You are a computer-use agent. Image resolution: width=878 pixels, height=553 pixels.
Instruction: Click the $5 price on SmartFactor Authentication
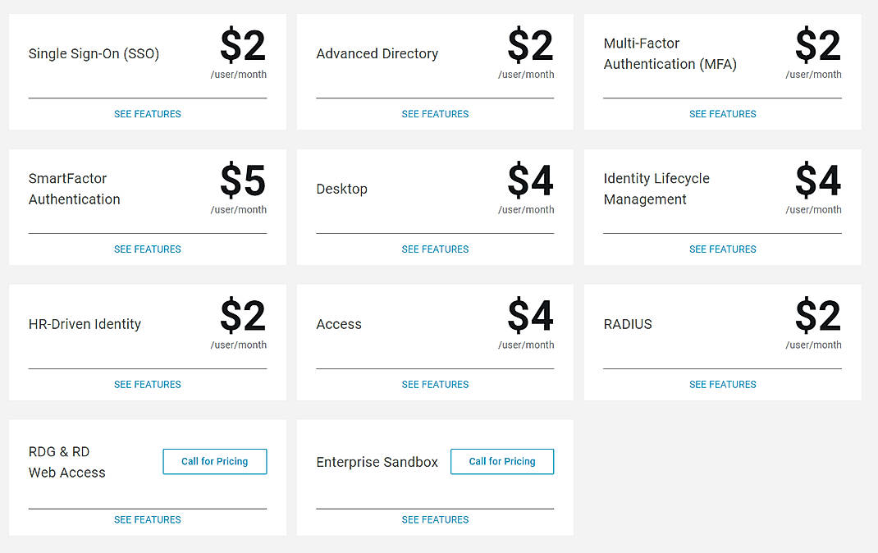[x=243, y=181]
